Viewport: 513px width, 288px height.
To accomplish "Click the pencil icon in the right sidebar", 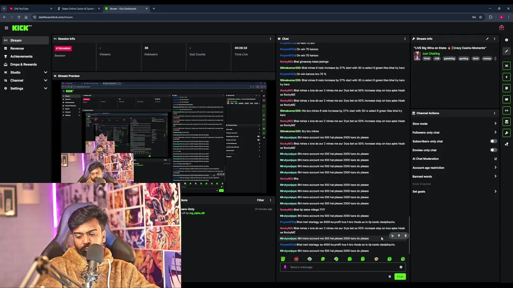I will pos(507,51).
